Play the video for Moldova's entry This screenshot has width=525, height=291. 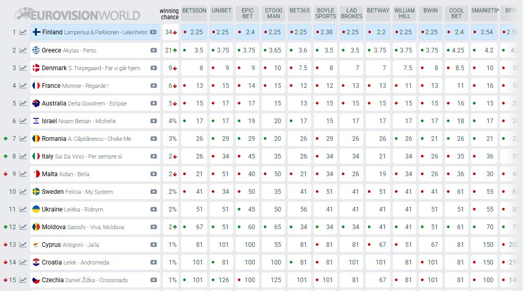pyautogui.click(x=153, y=227)
